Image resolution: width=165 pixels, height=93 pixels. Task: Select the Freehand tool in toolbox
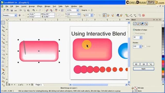[x=3, y=38]
